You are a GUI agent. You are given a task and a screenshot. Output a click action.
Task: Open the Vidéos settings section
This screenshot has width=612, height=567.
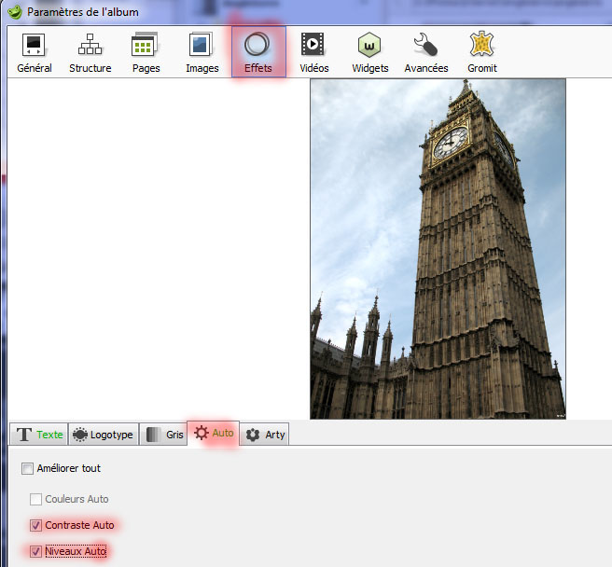point(313,52)
